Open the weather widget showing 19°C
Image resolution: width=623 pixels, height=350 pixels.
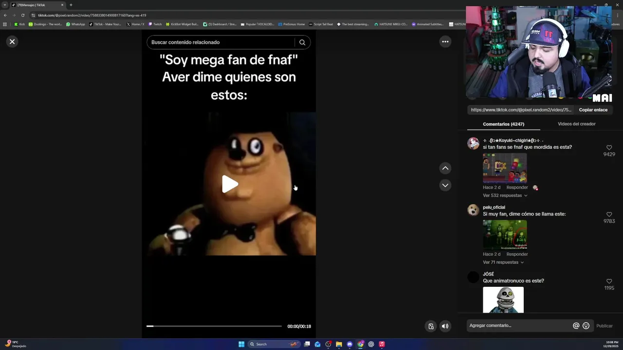[x=15, y=344]
